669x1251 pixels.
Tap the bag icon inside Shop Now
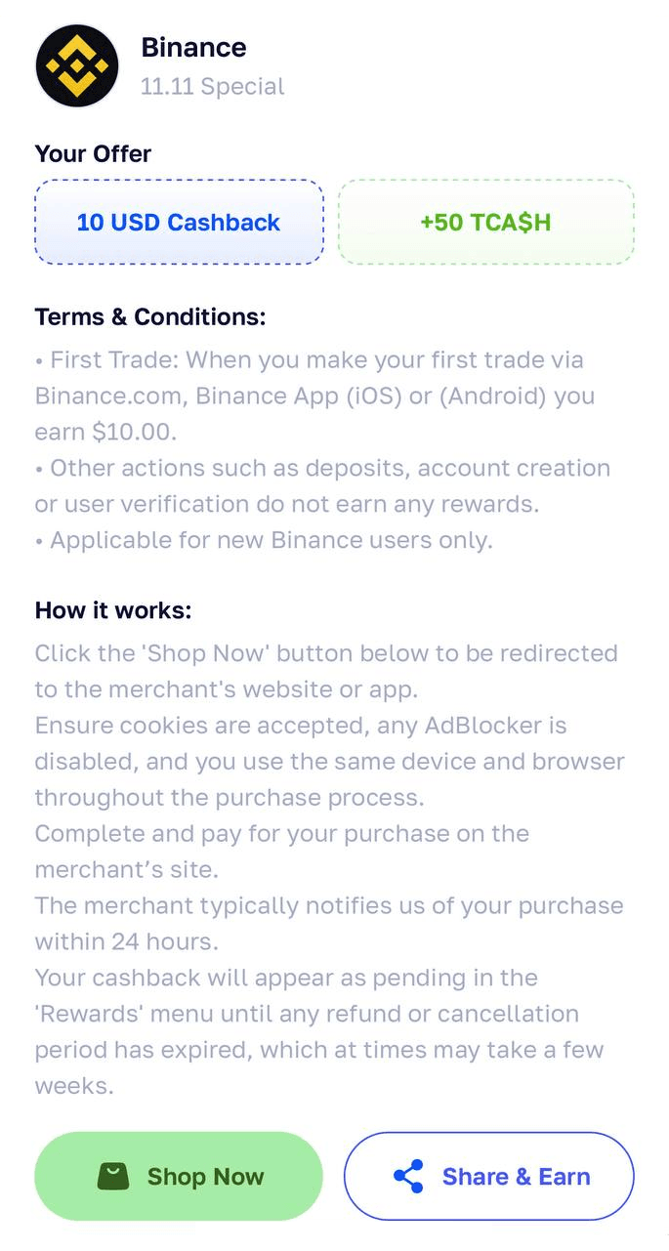(115, 1176)
